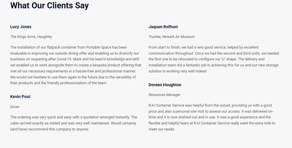Viewport: 292px width, 148px height.
Task: Select the Lucy Jones reviewer name
Action: [x=21, y=27]
